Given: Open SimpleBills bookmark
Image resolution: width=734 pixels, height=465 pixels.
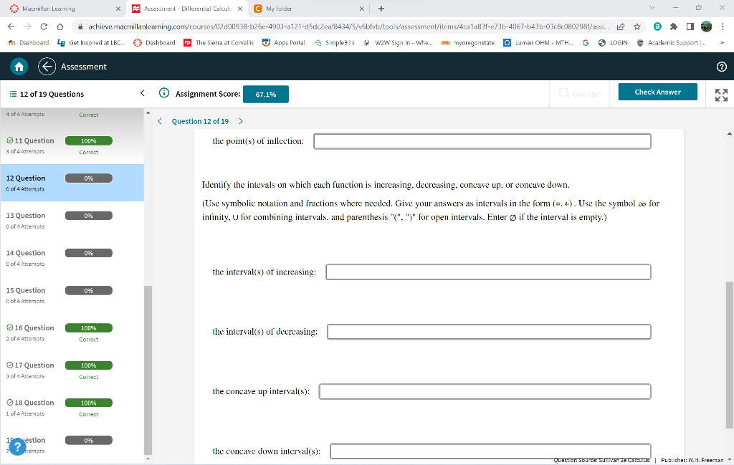Looking at the screenshot, I should 334,42.
